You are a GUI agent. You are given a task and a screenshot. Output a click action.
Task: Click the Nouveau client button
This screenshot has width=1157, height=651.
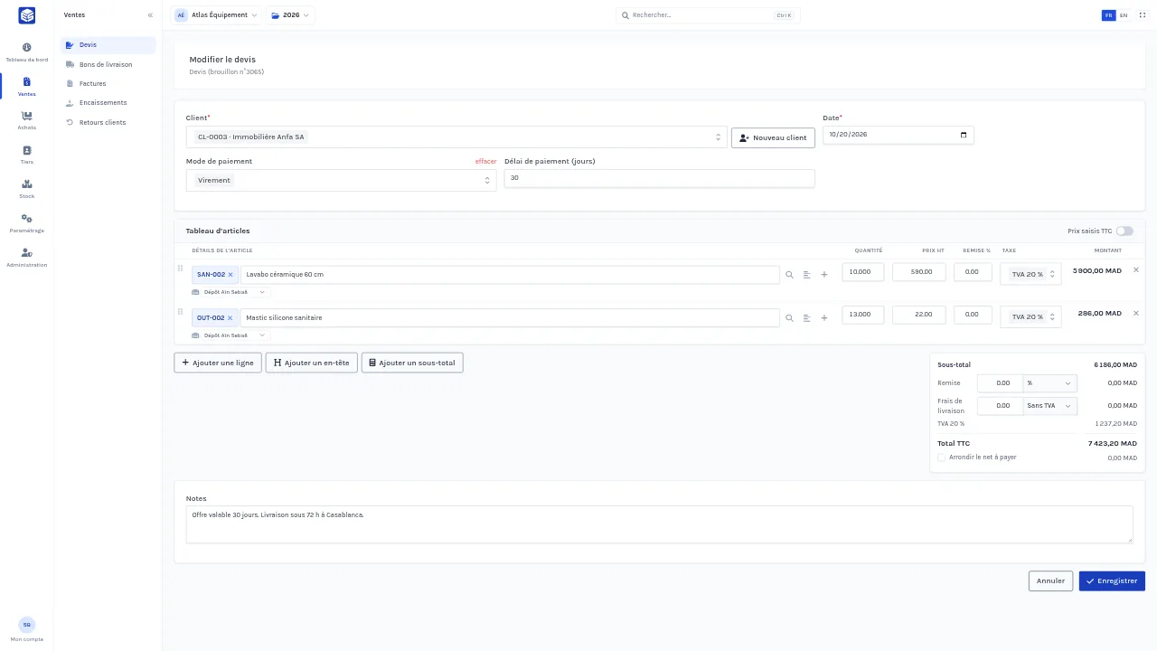coord(773,137)
